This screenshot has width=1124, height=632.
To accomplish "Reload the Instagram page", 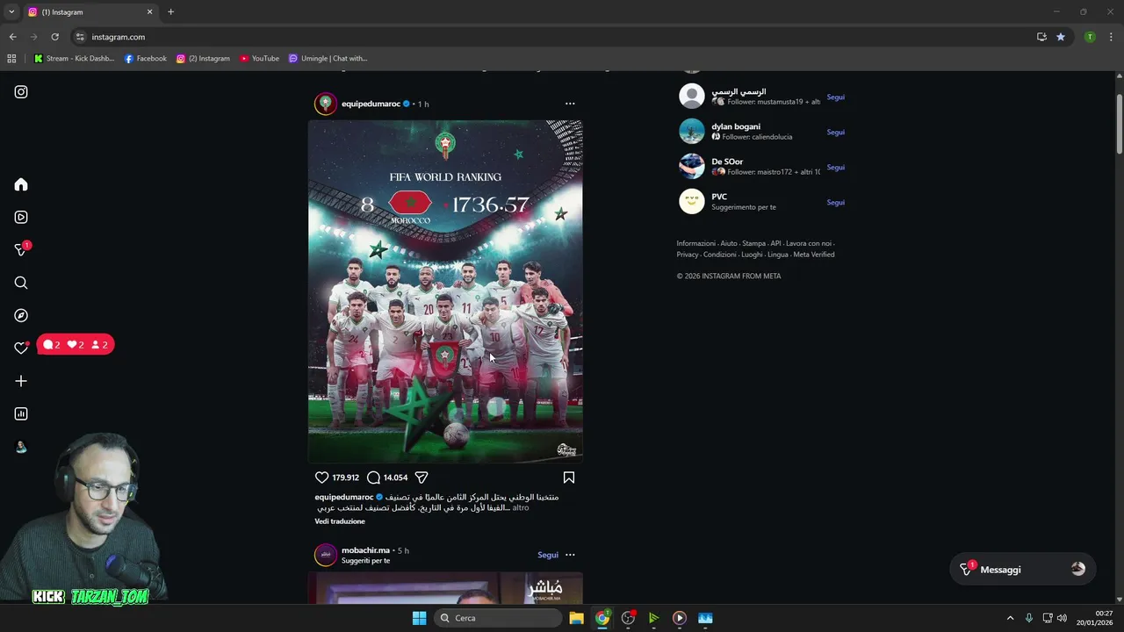I will coord(54,37).
